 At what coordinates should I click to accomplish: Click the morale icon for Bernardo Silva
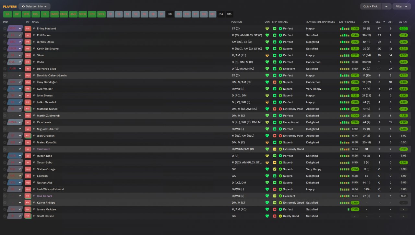coord(280,69)
